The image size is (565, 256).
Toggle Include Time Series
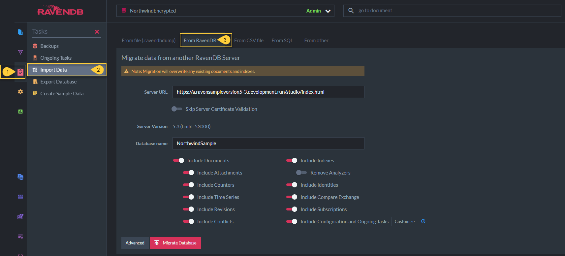189,197
